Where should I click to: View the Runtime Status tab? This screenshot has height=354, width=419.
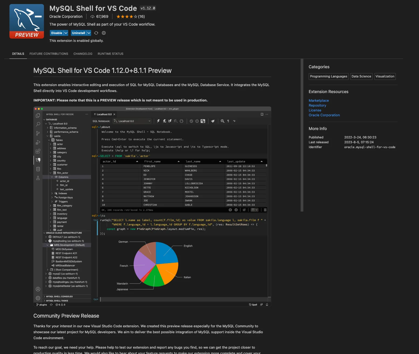coord(110,54)
